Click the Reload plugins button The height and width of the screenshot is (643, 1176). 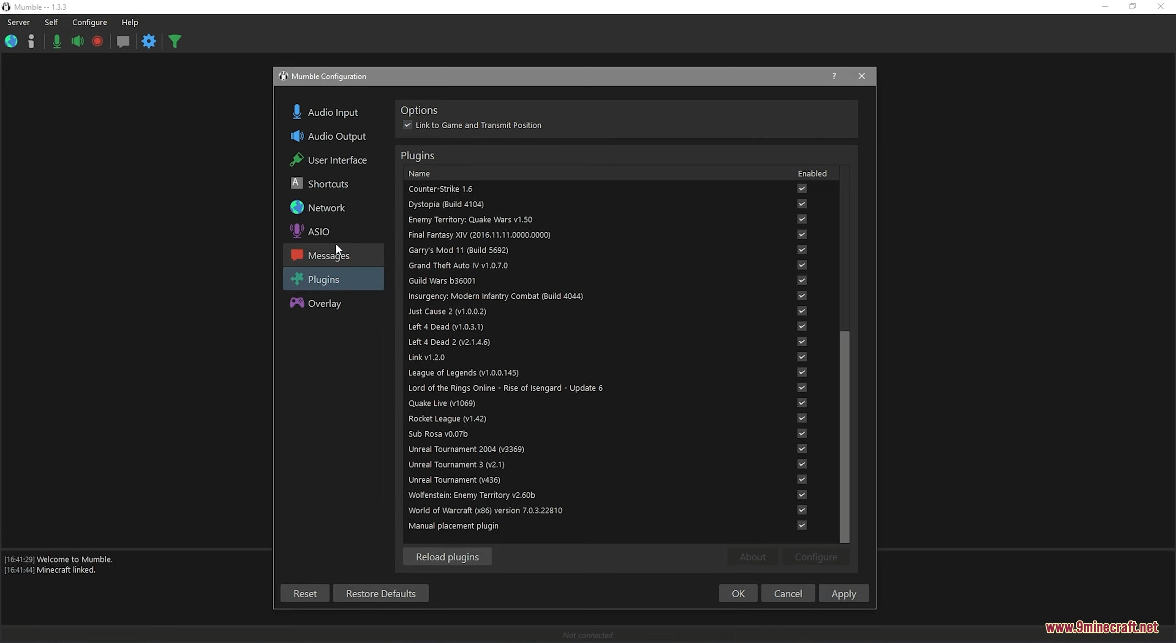click(447, 557)
